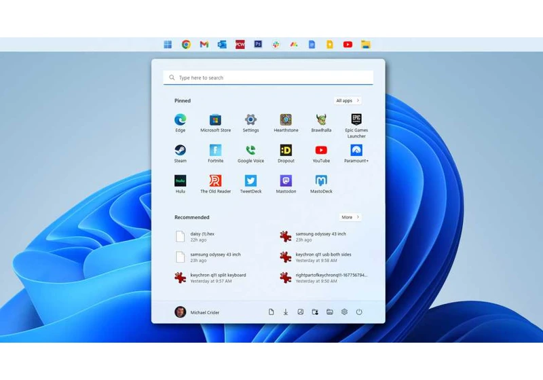Click the Windows Start button in taskbar
The width and height of the screenshot is (543, 380).
(168, 44)
